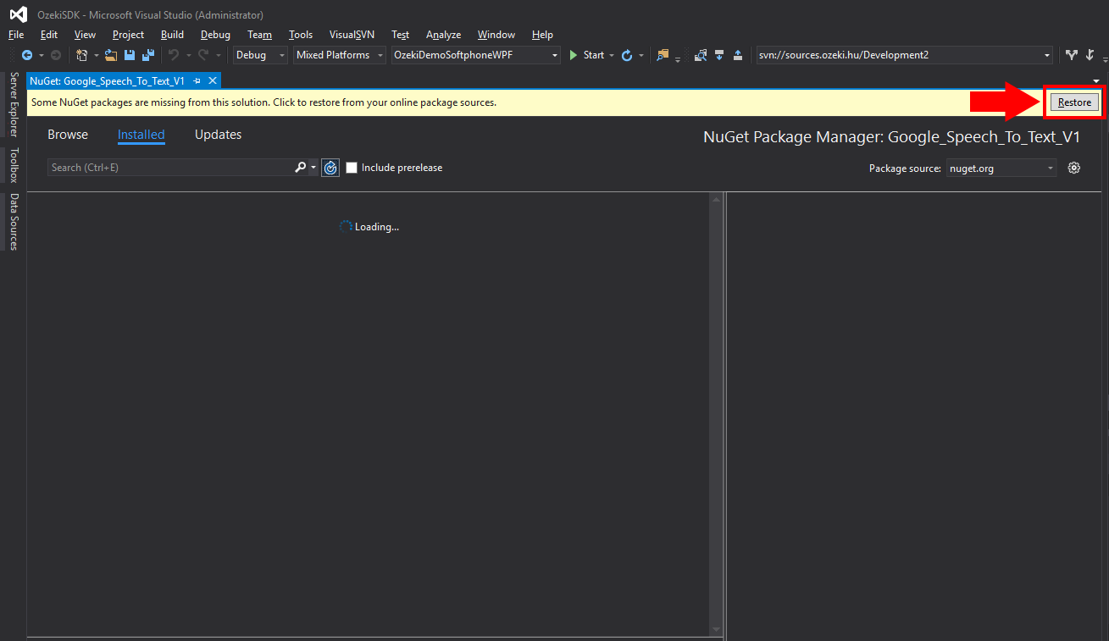Click the search magnifier icon

(x=300, y=168)
